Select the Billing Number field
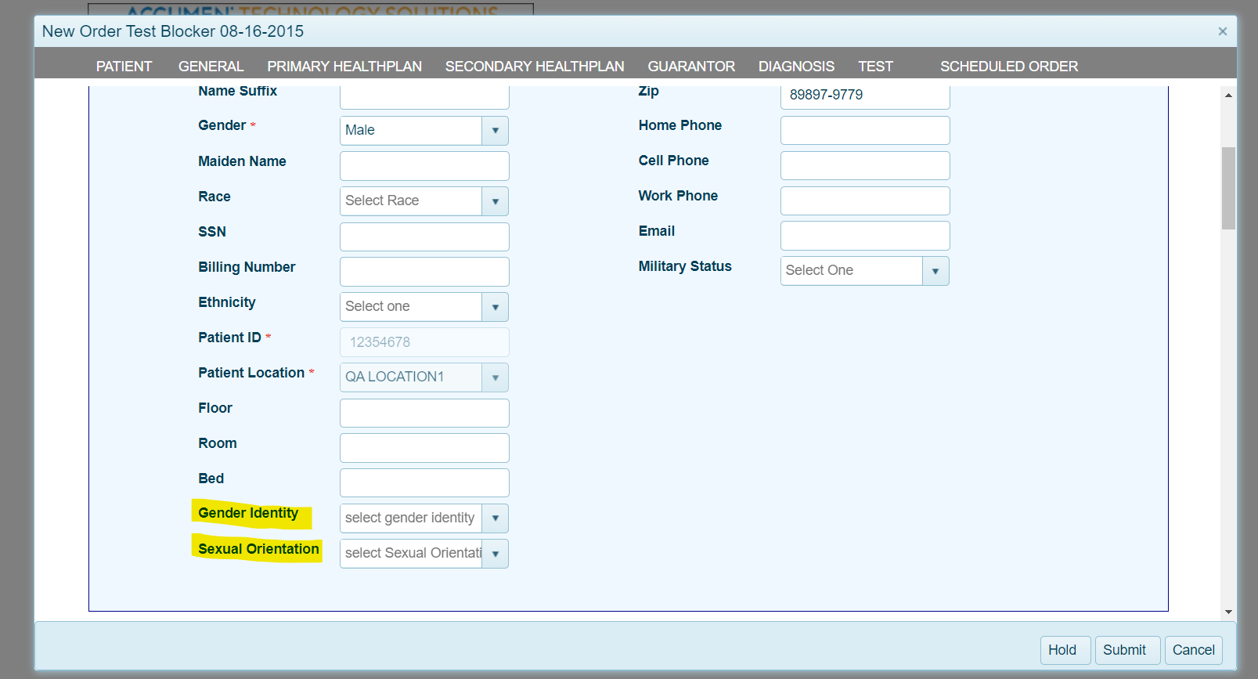 pyautogui.click(x=424, y=272)
